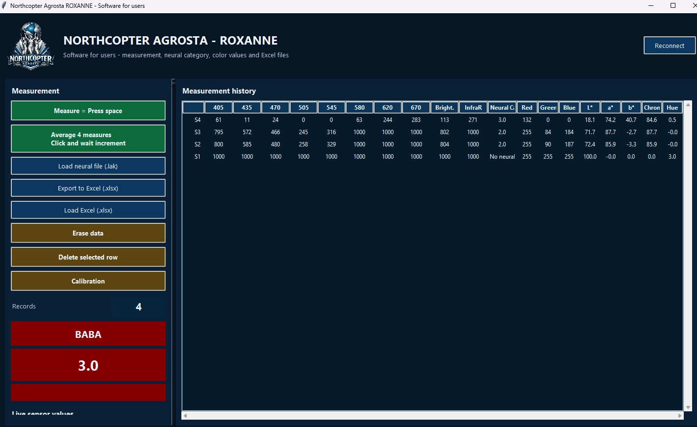Click the Blue value 187 in row S2
Viewport: 697px width, 427px height.
[569, 144]
